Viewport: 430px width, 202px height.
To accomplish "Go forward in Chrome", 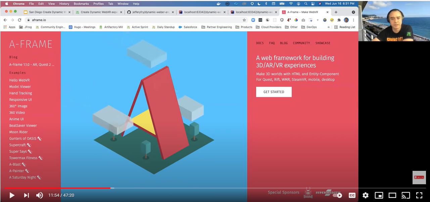I will [x=12, y=20].
